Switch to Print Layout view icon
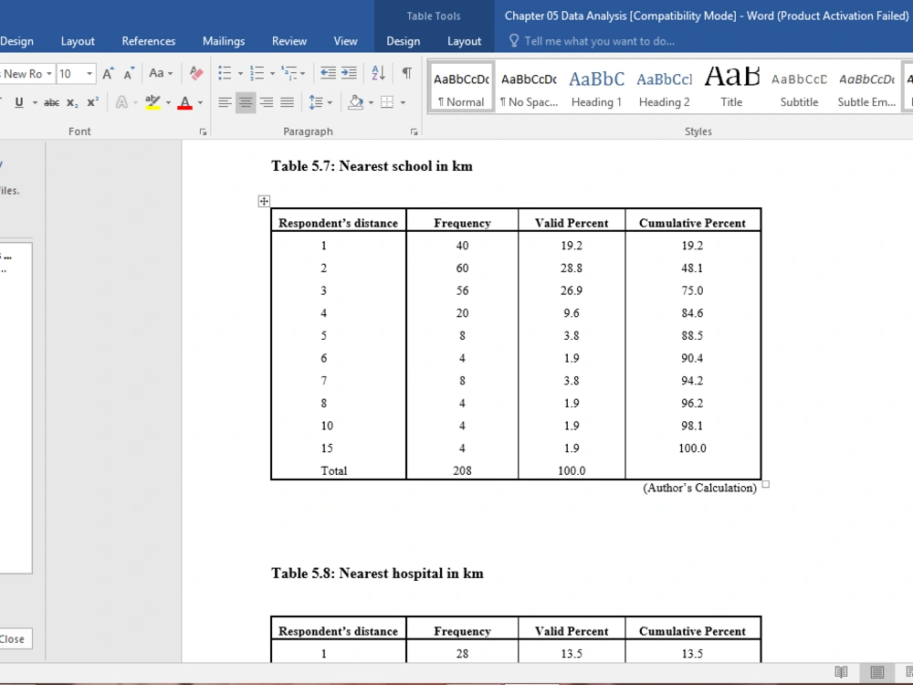Viewport: 913px width, 685px height. (876, 671)
